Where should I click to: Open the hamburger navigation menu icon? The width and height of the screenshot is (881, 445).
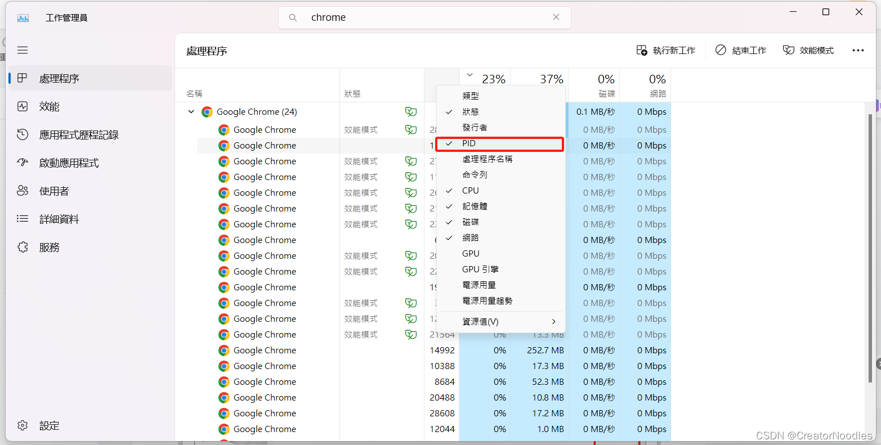click(23, 51)
